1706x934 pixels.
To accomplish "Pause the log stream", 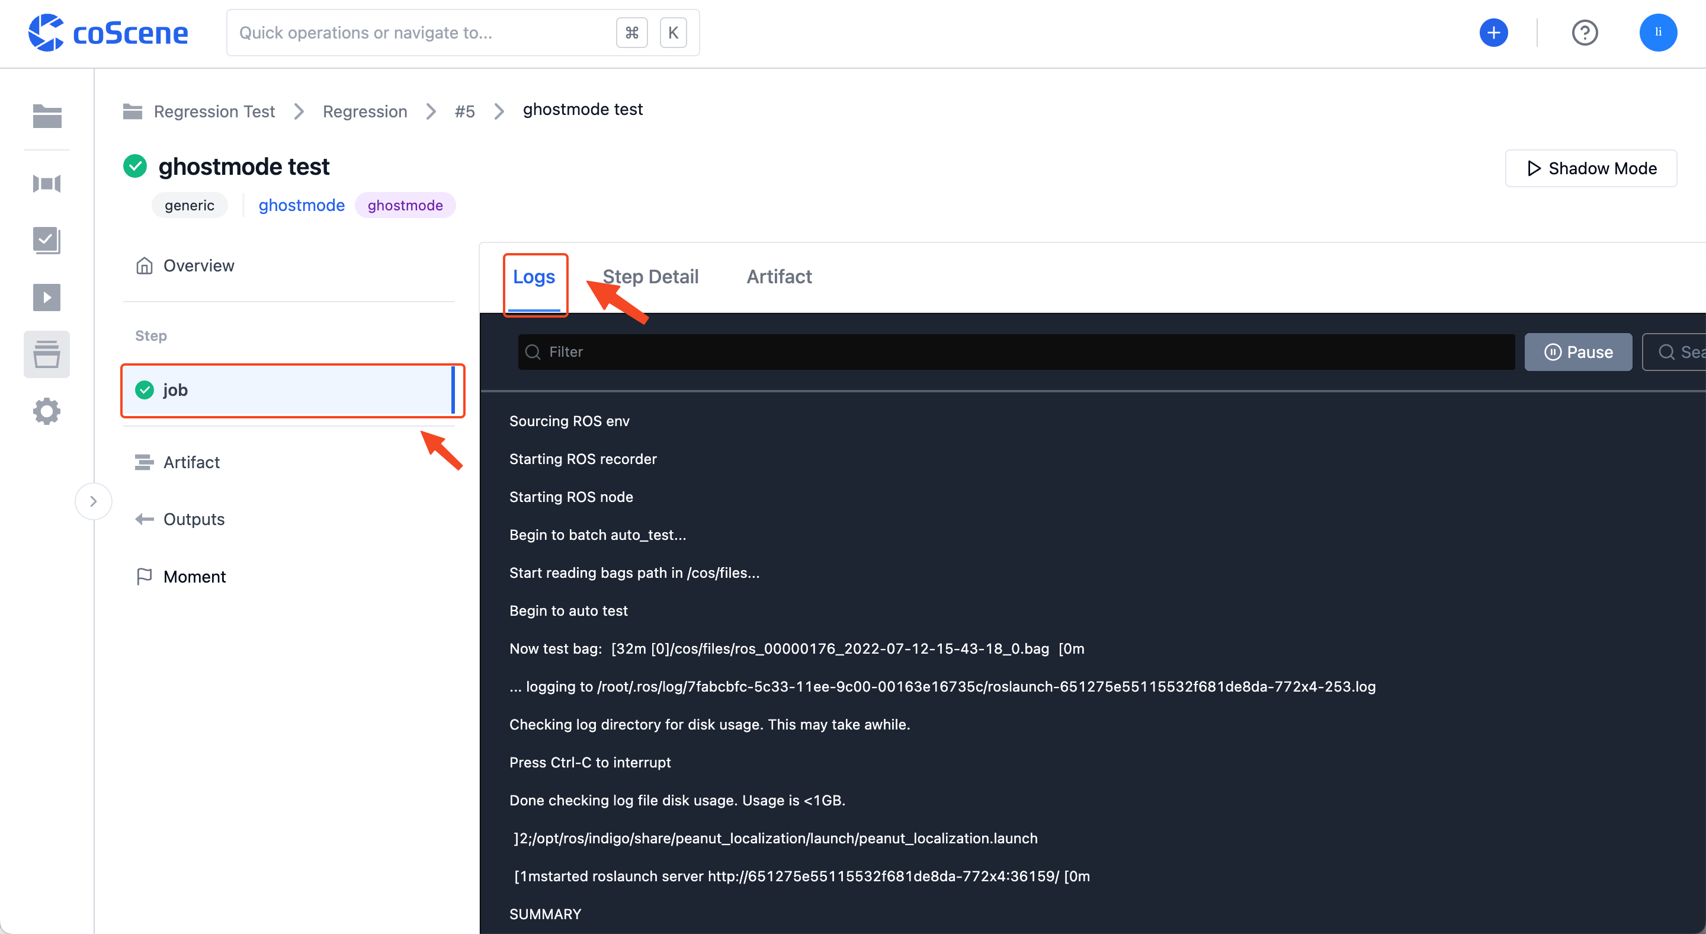I will pos(1578,352).
